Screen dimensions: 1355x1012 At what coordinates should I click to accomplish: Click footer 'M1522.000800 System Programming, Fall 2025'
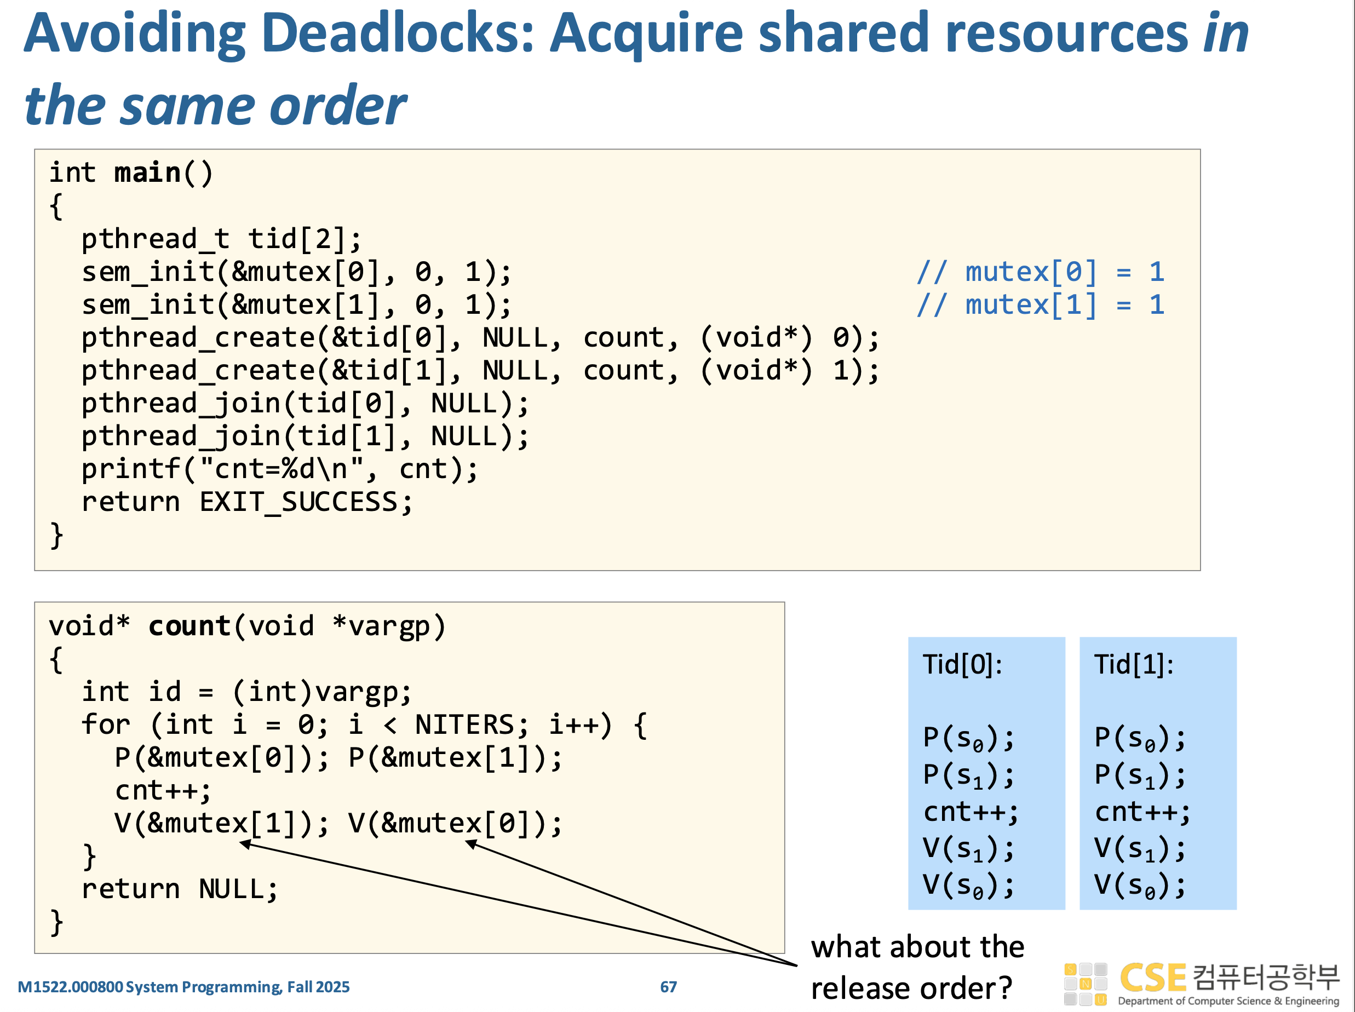click(183, 987)
